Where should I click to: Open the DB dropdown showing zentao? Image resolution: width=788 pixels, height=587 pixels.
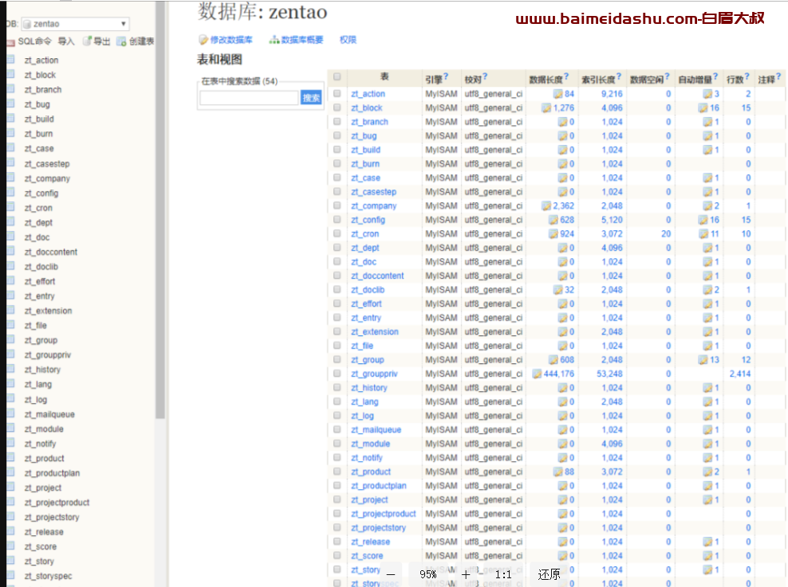(75, 24)
